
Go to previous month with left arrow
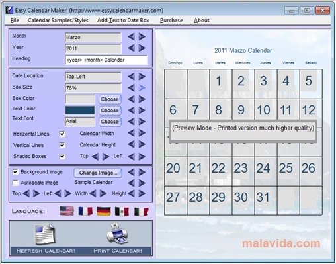[132, 36]
